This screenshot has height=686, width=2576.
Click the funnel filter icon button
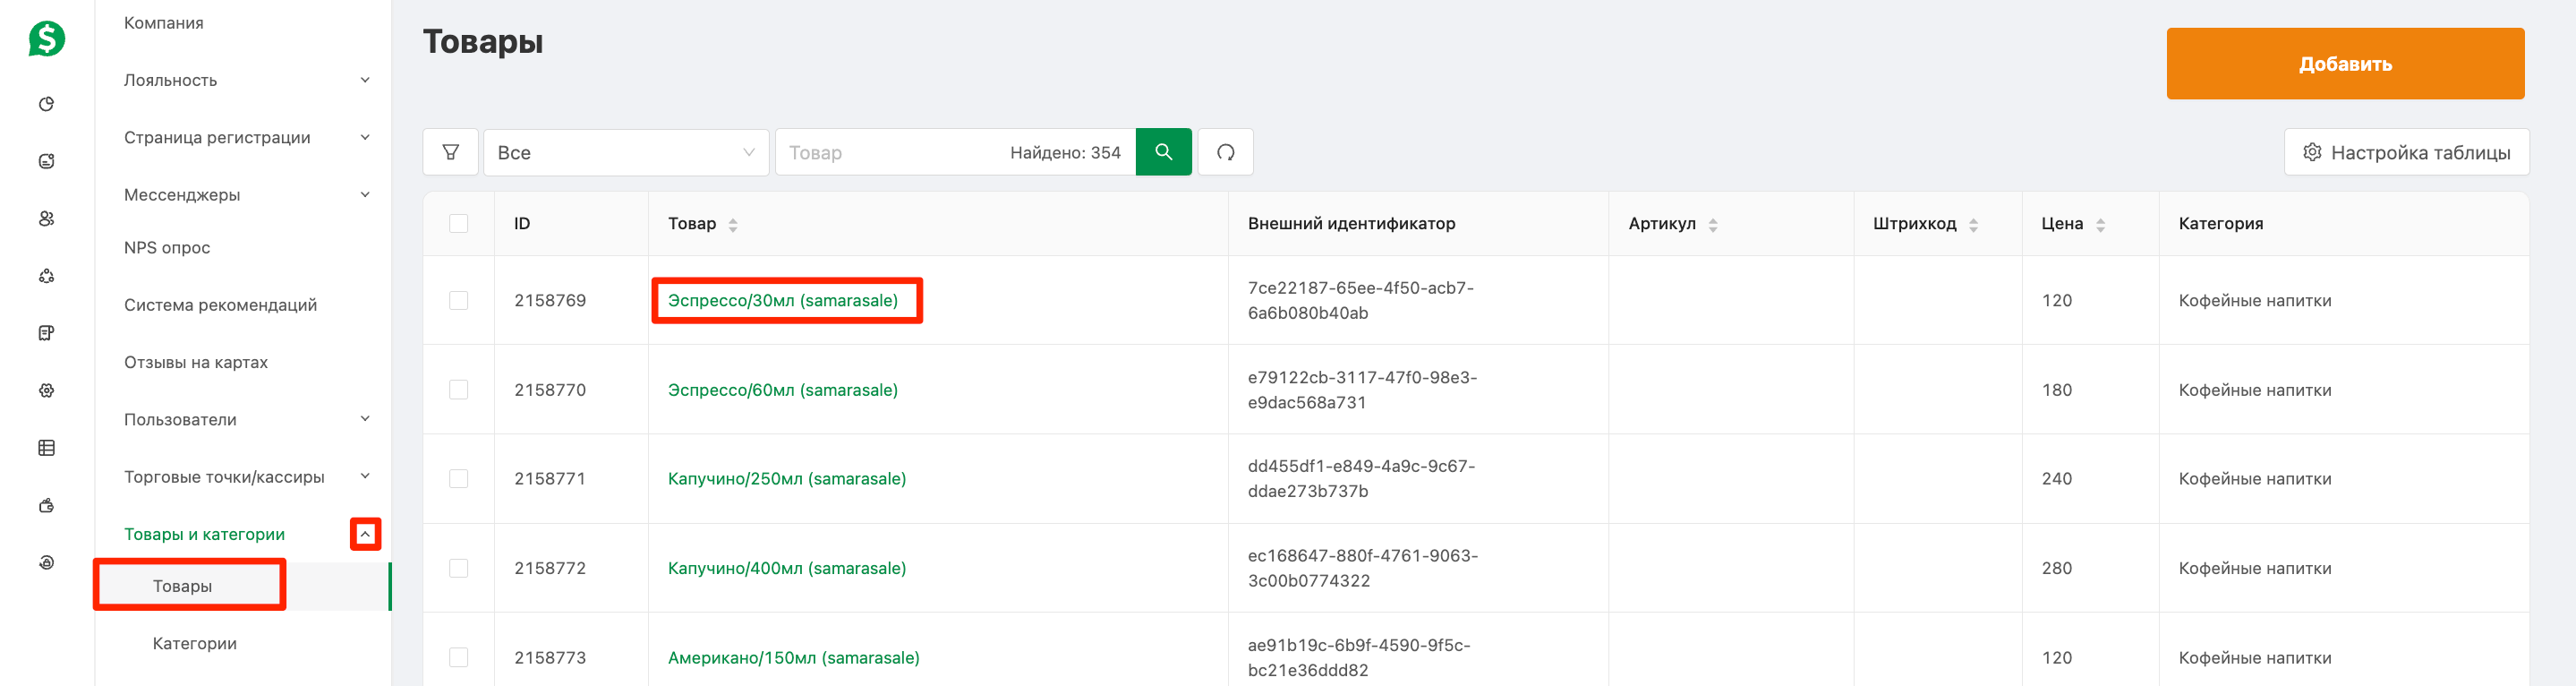pos(451,152)
